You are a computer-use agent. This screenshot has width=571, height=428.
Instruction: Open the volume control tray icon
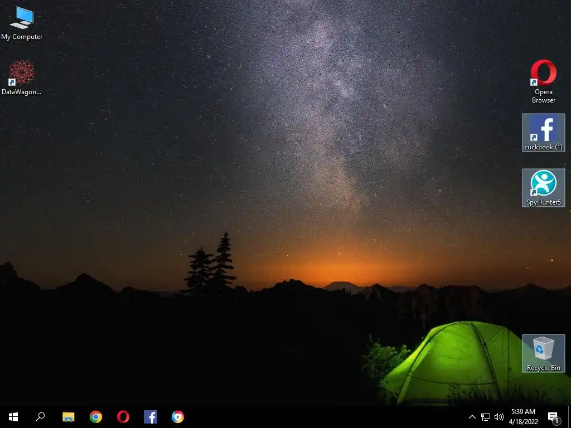tap(499, 417)
